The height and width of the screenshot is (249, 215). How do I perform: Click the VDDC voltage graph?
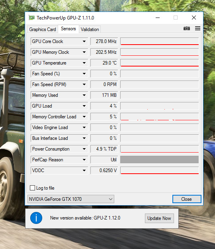coord(160,171)
